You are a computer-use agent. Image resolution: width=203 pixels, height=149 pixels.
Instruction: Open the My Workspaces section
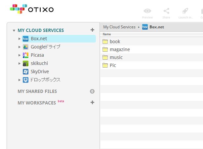[x=37, y=103]
